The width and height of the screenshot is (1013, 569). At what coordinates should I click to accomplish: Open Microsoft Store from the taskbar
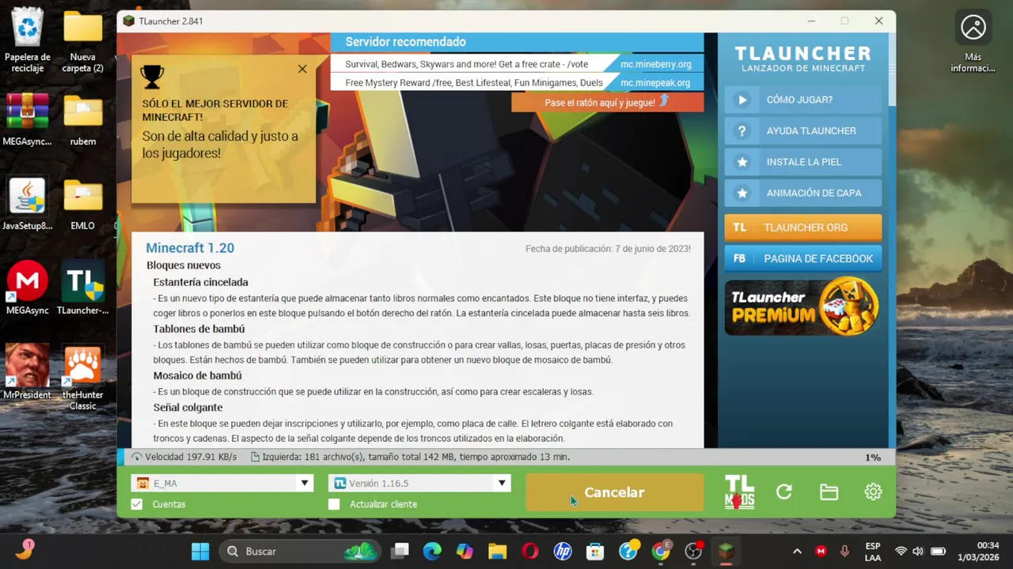pos(595,552)
